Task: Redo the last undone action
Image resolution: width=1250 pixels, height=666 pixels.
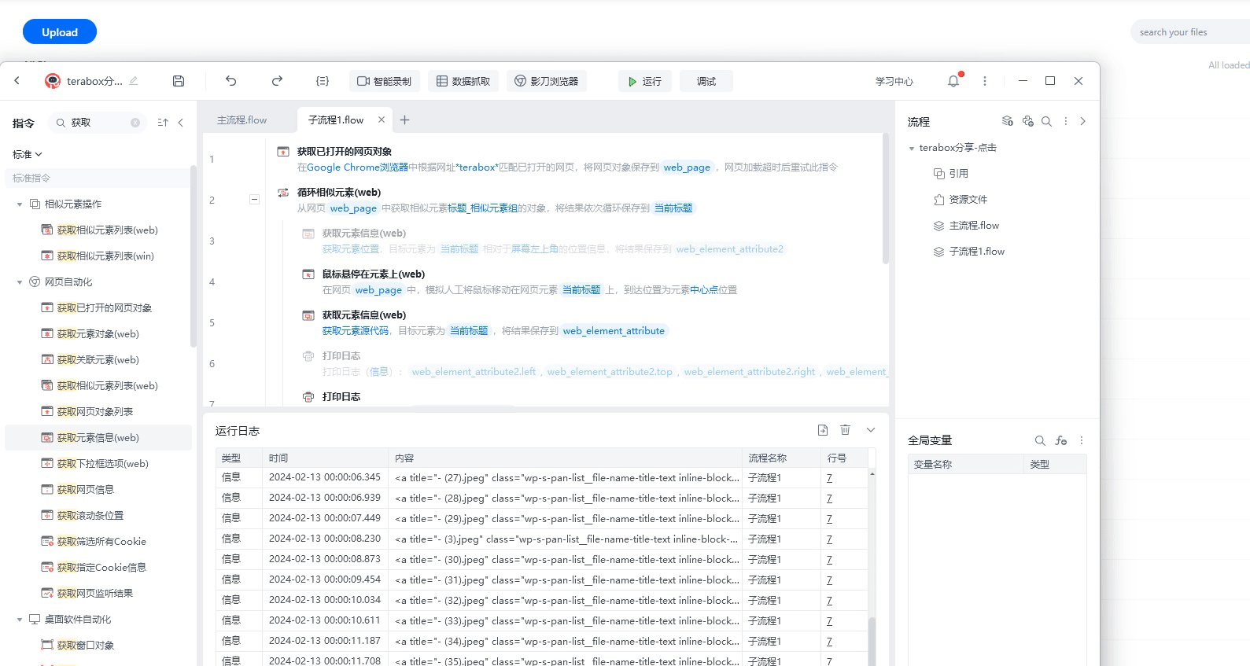Action: pyautogui.click(x=277, y=81)
